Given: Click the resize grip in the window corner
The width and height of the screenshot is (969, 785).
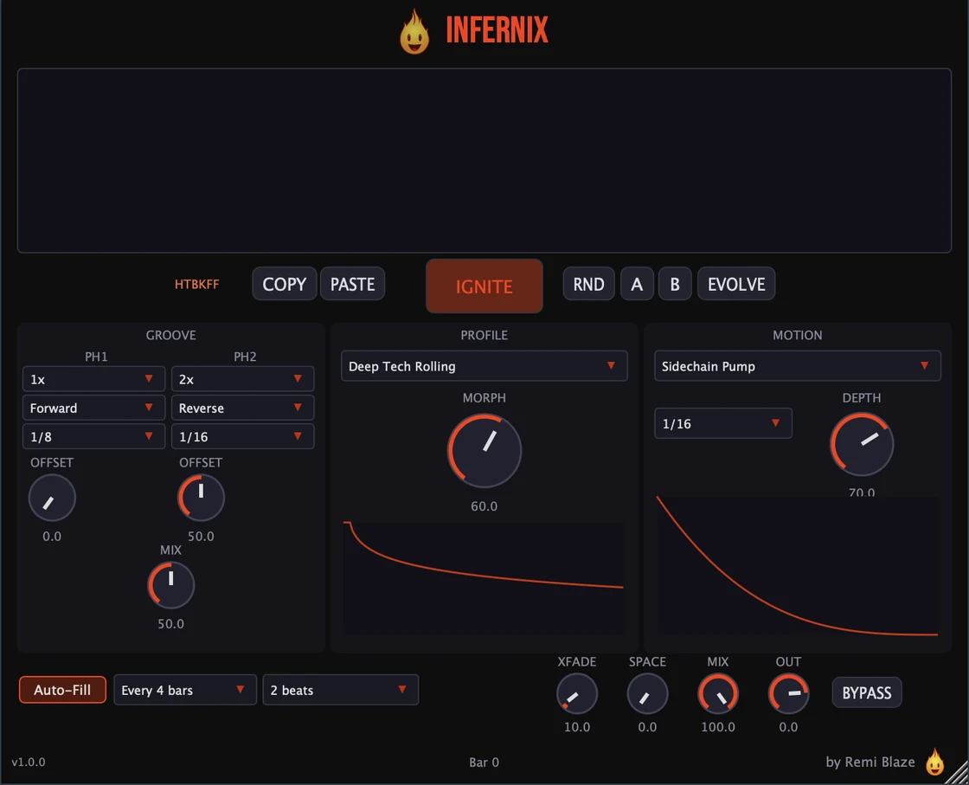Looking at the screenshot, I should 959,775.
